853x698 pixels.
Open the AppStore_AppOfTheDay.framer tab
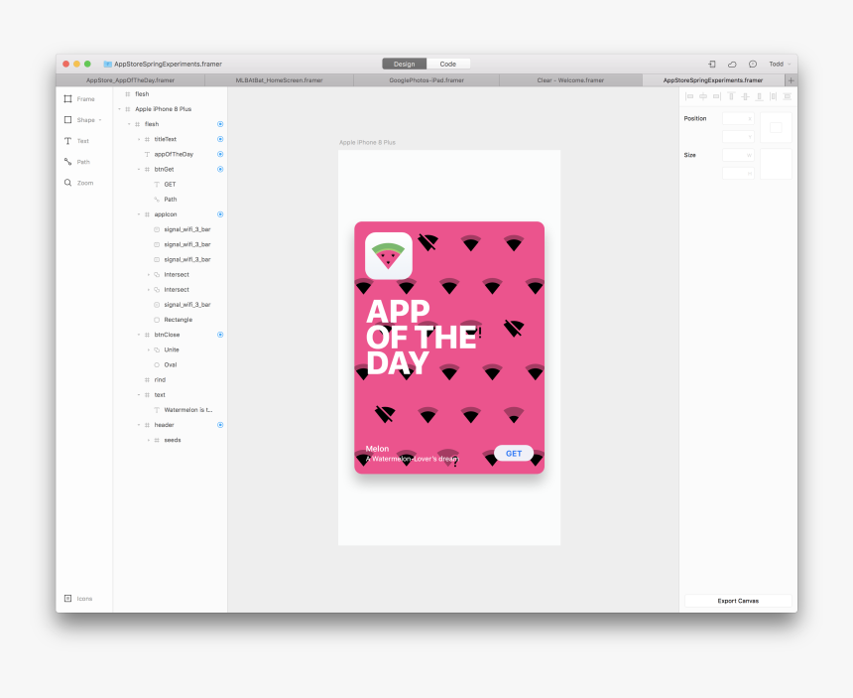(131, 80)
